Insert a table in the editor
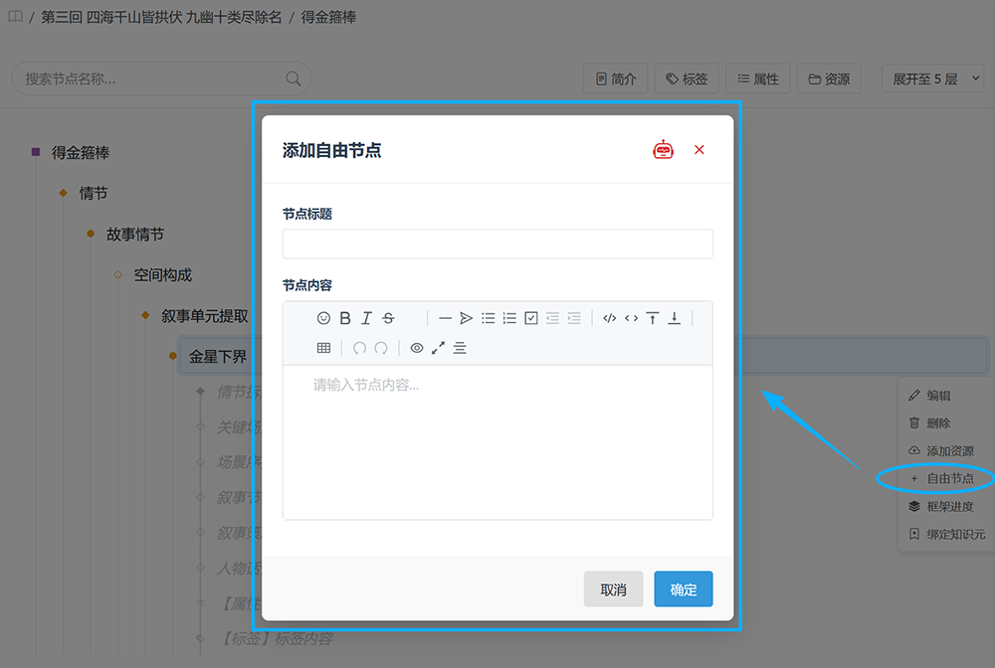 tap(323, 348)
